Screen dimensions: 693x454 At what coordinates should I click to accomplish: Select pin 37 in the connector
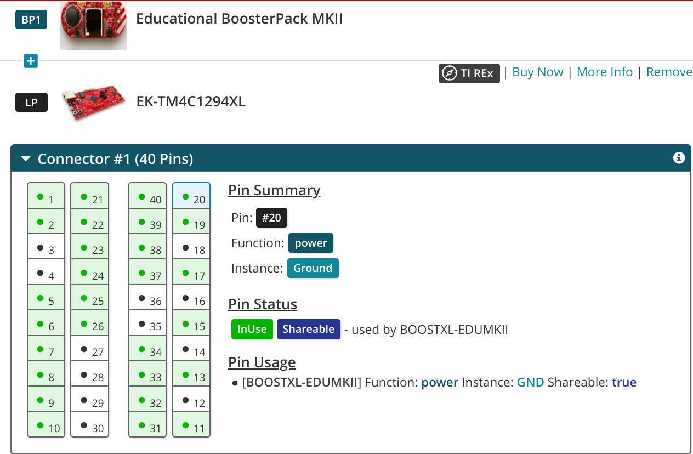pyautogui.click(x=147, y=273)
